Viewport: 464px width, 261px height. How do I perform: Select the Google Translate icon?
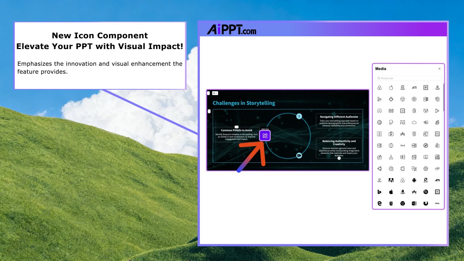(x=414, y=169)
